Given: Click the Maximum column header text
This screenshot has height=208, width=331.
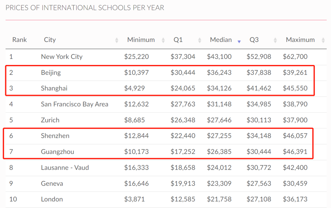Looking at the screenshot, I should (300, 40).
